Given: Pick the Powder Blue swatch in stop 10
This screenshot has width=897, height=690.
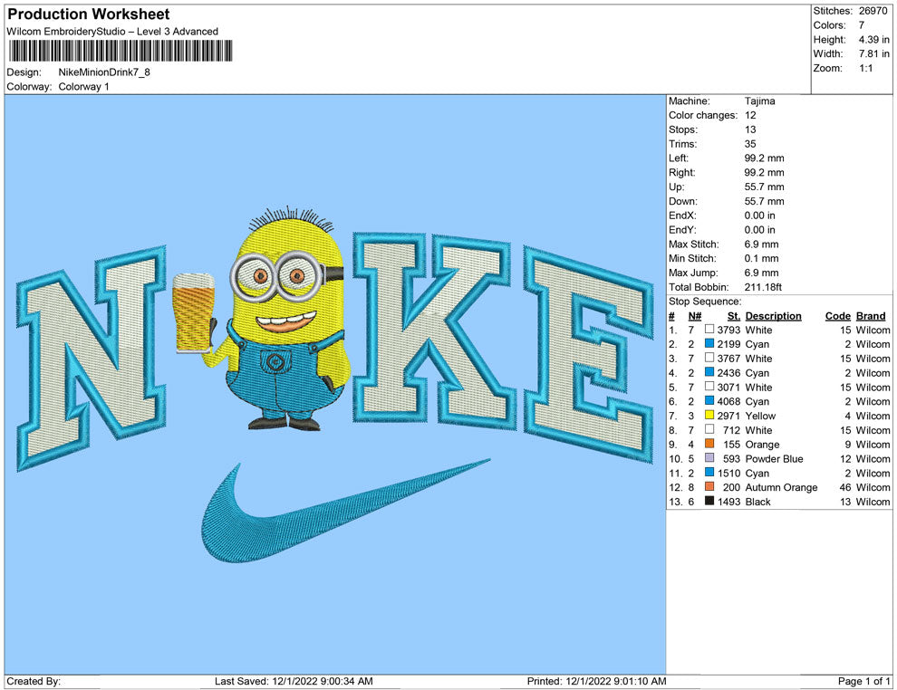Looking at the screenshot, I should point(709,459).
